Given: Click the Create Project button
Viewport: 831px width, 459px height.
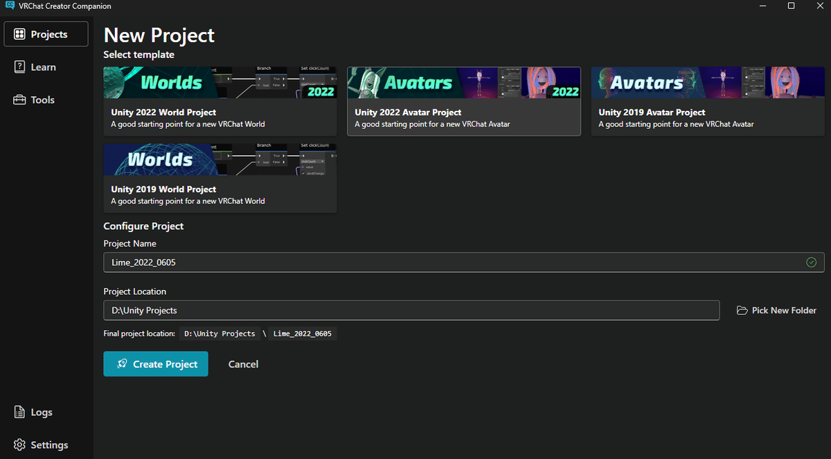Looking at the screenshot, I should click(x=156, y=364).
